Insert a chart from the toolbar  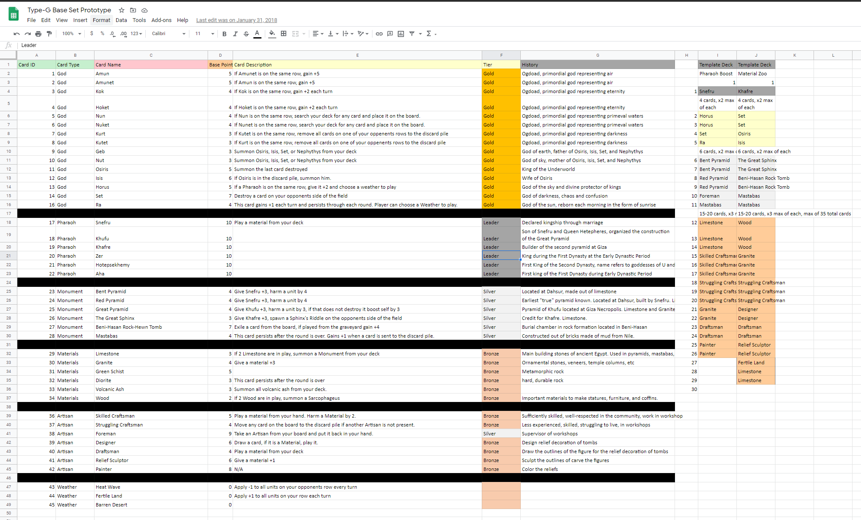click(401, 34)
